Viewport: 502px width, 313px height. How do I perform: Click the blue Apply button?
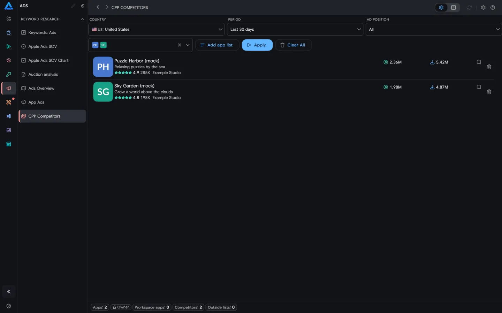tap(257, 45)
